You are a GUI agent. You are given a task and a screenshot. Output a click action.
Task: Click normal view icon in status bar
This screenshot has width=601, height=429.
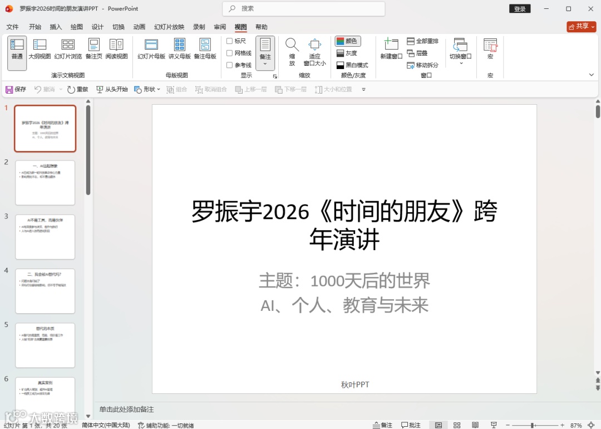[x=439, y=425]
